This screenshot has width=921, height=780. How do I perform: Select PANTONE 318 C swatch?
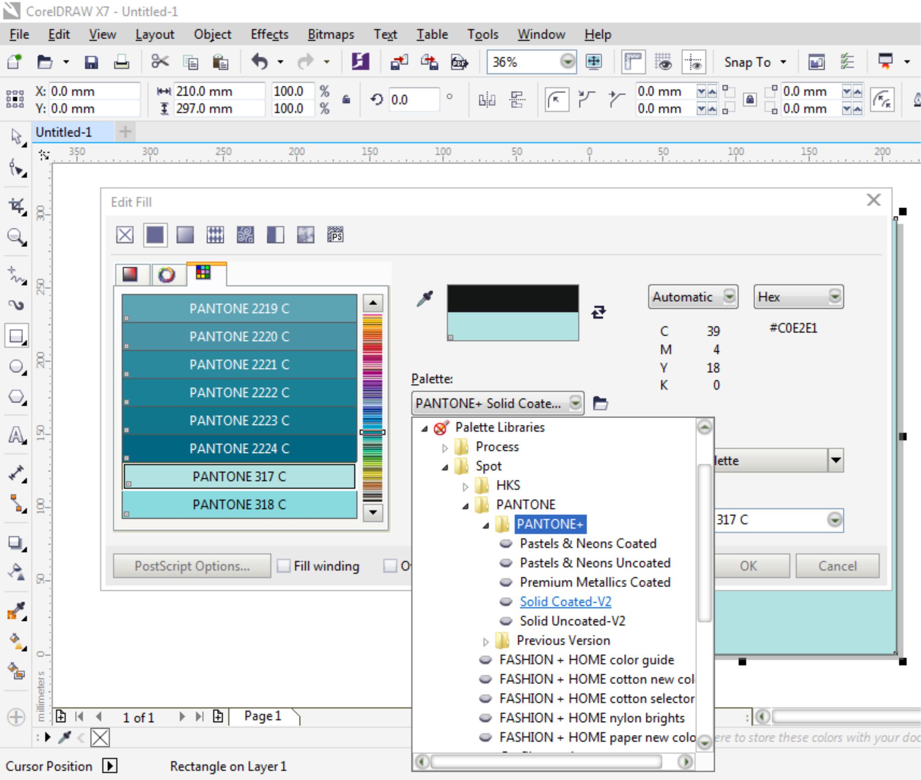(x=239, y=504)
